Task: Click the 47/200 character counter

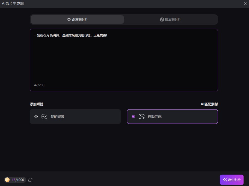Action: coord(39,85)
